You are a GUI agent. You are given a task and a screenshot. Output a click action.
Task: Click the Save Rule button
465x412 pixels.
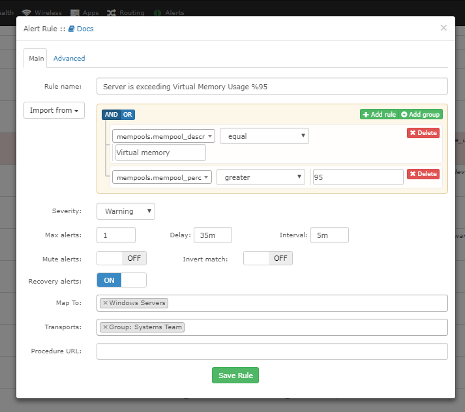tap(235, 375)
